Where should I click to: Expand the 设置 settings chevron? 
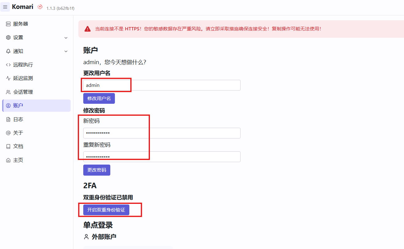(66, 38)
